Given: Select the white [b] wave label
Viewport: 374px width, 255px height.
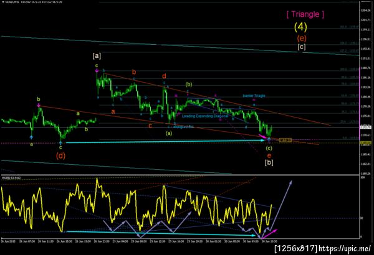Looking at the screenshot, I should pyautogui.click(x=269, y=162).
